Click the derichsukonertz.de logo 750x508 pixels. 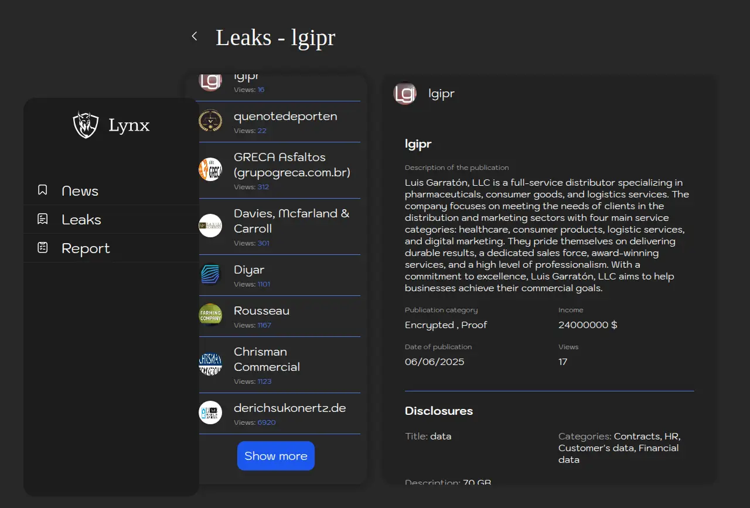coord(210,412)
